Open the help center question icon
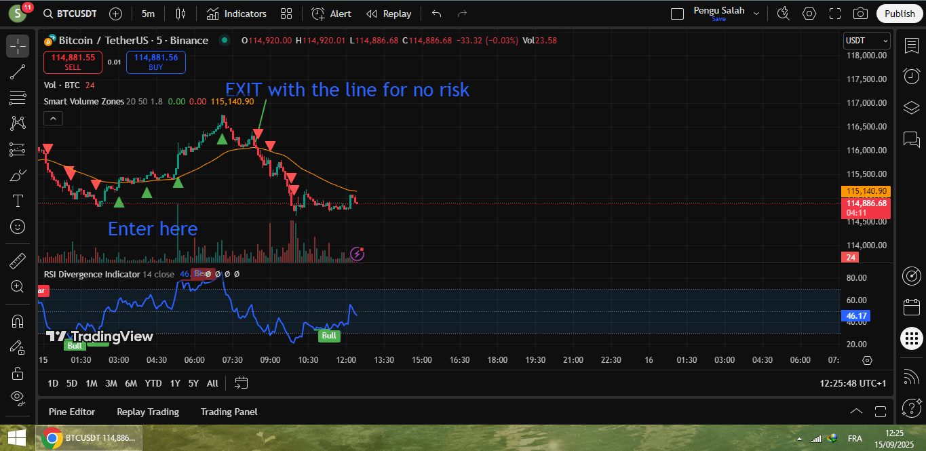The image size is (926, 451). point(912,408)
